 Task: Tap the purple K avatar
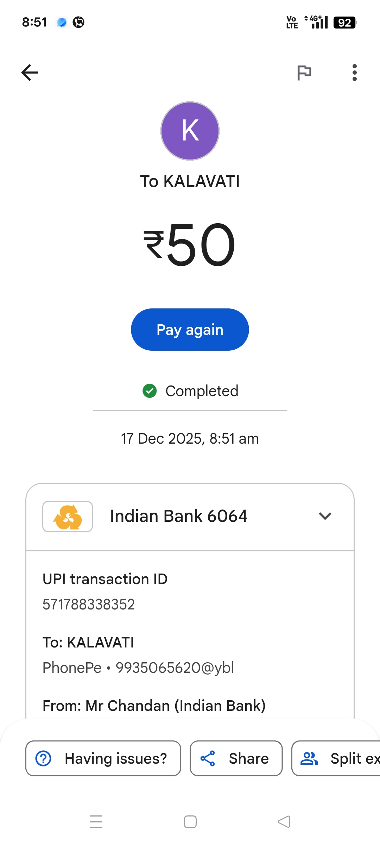[x=190, y=131]
